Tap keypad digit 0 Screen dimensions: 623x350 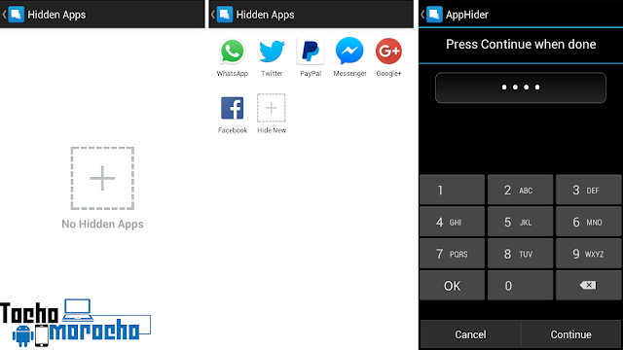(520, 285)
